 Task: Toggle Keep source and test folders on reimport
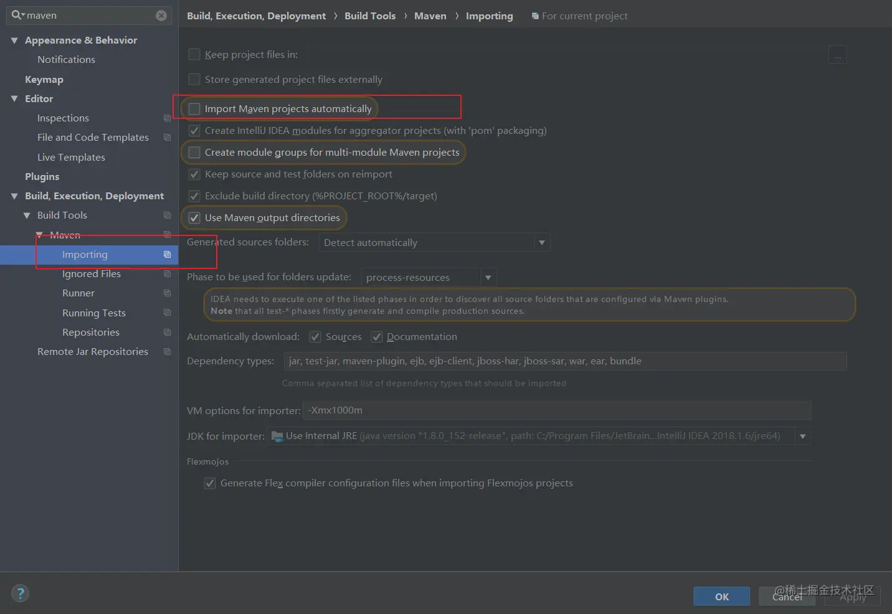(194, 174)
